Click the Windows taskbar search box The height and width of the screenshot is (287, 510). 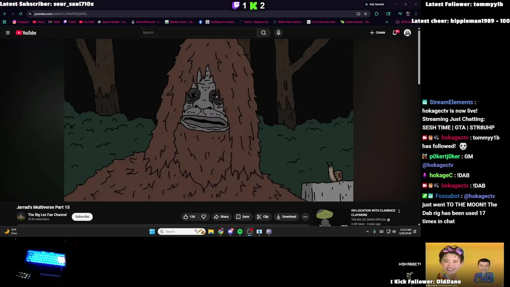pos(182,232)
